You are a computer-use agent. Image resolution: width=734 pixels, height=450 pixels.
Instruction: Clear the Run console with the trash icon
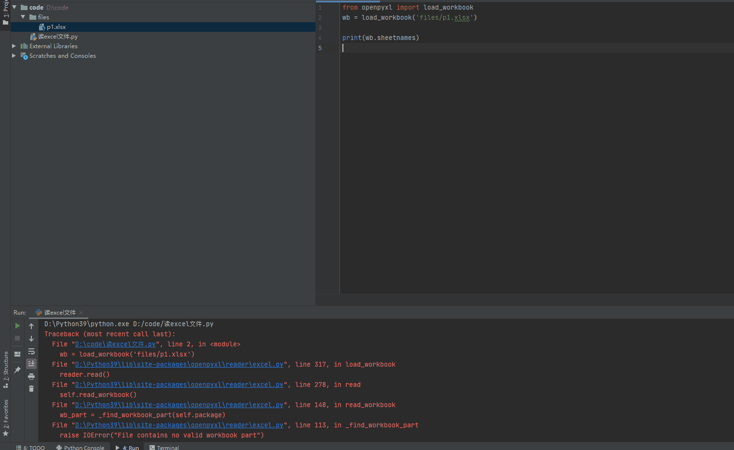(31, 389)
